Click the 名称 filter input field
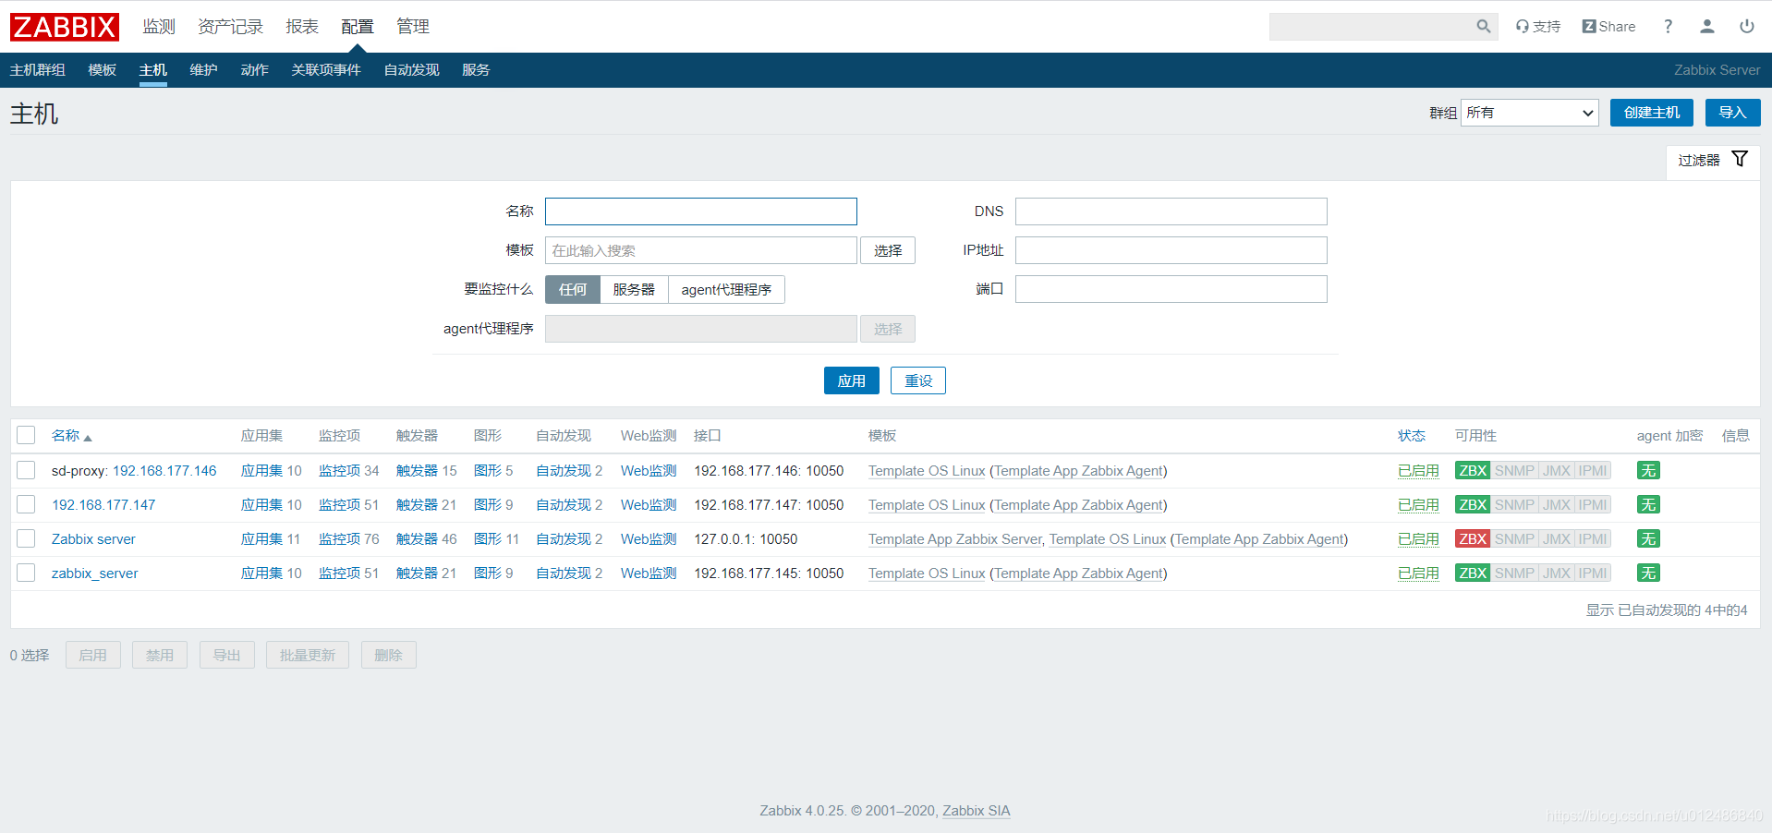The image size is (1772, 833). (701, 211)
